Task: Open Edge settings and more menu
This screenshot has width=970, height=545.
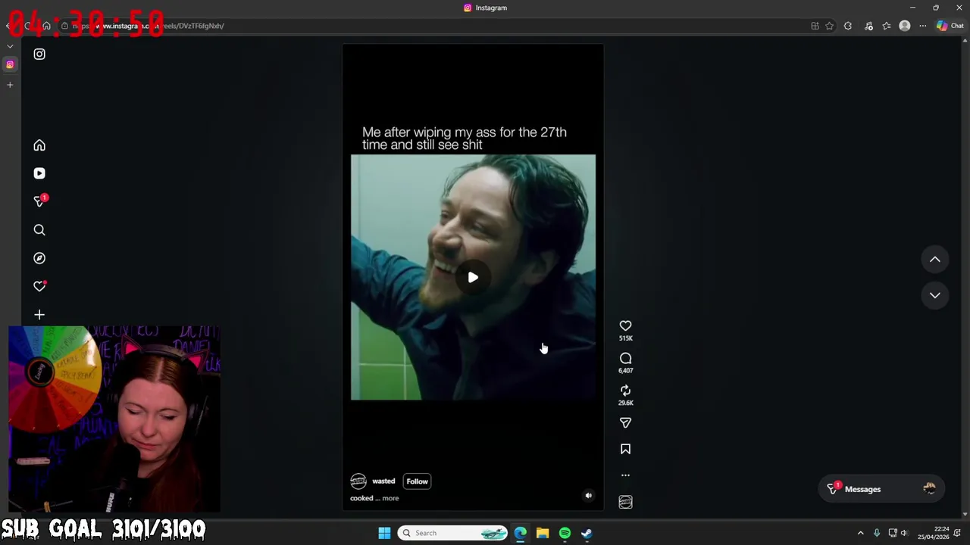Action: coord(922,26)
